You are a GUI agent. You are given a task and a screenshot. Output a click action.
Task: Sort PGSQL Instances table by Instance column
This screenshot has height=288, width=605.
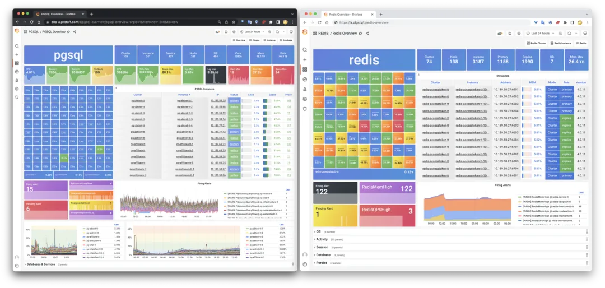(x=184, y=95)
